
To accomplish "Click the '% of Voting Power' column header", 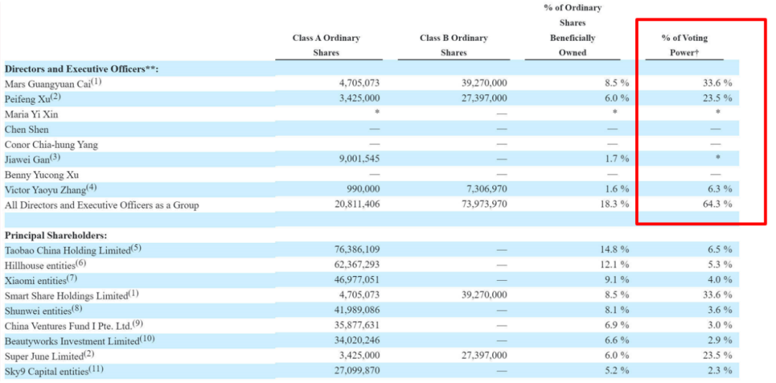I will (x=684, y=45).
